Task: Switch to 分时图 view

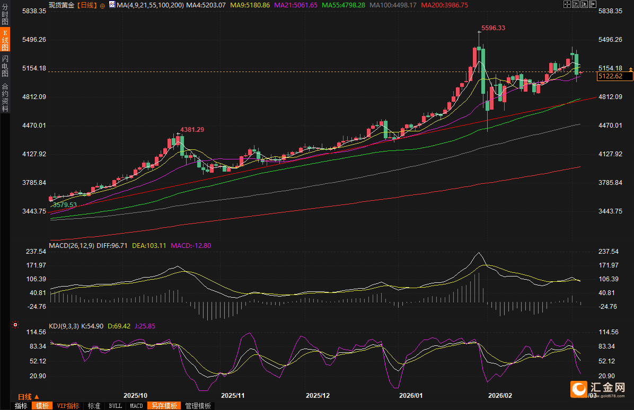Action: point(5,14)
